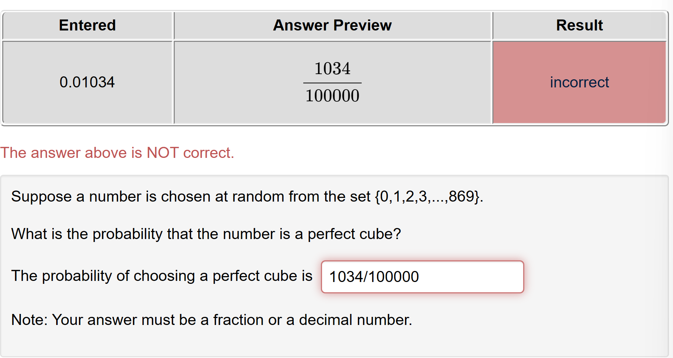Viewport: 673px width, 358px height.
Task: Click the message stating answer is NOT correct
Action: tap(117, 153)
